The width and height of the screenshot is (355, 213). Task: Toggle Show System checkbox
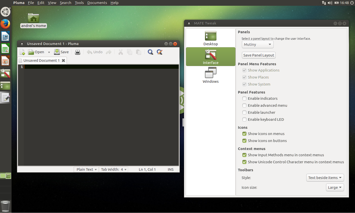pyautogui.click(x=244, y=84)
